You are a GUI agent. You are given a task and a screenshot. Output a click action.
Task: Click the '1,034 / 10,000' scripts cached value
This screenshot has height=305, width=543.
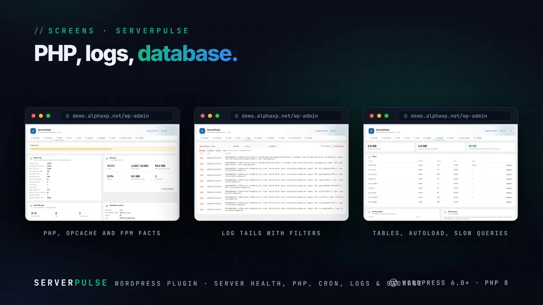pos(140,166)
